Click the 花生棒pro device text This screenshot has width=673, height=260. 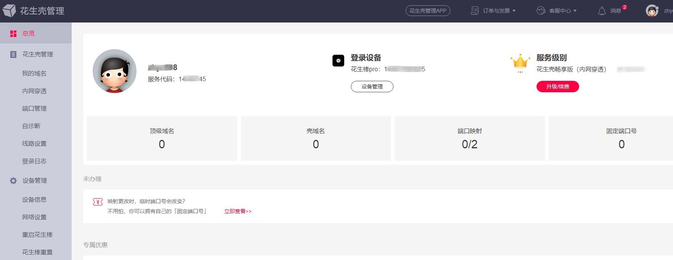[388, 69]
